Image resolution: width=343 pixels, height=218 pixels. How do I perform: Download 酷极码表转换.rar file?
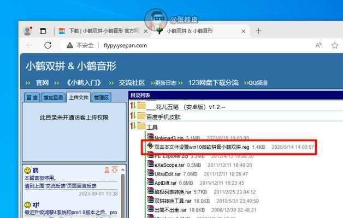(173, 192)
